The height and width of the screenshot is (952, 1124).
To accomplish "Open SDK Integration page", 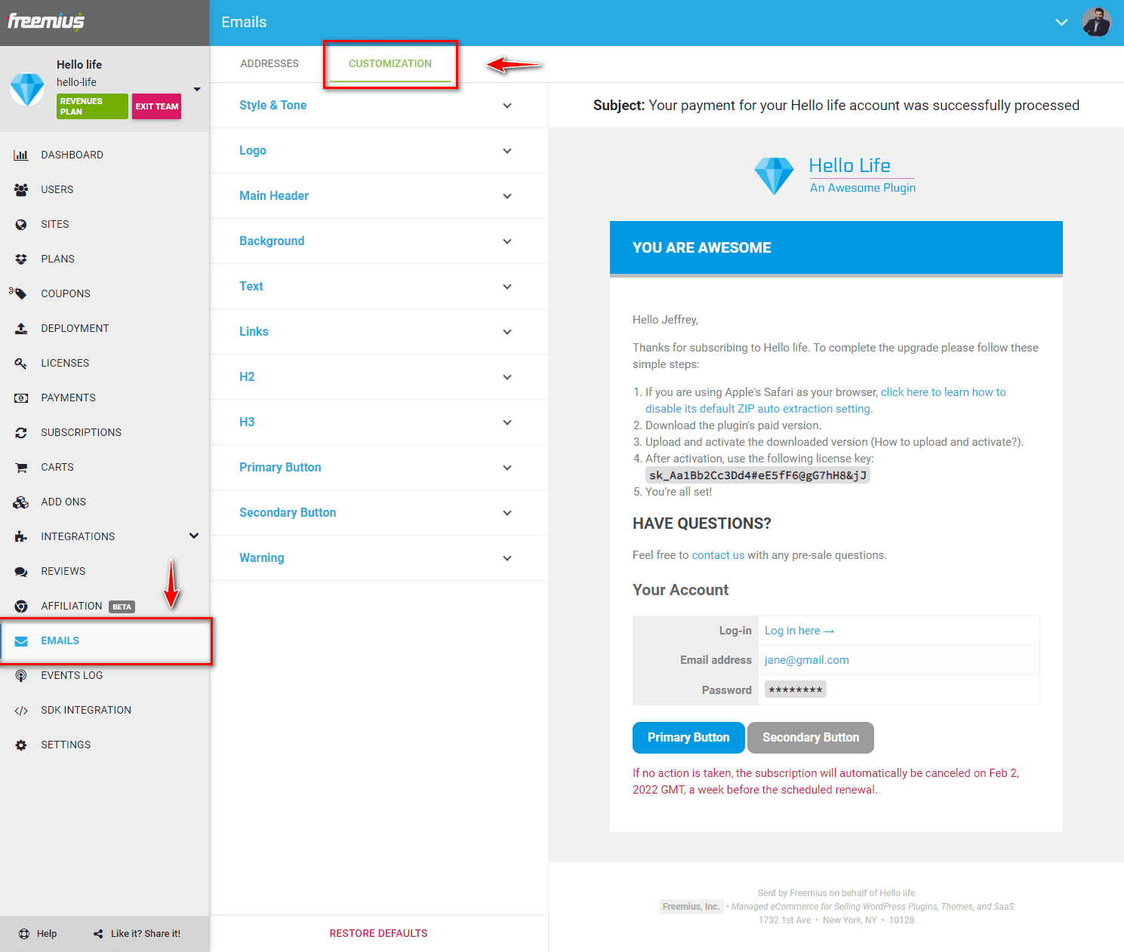I will 105,710.
